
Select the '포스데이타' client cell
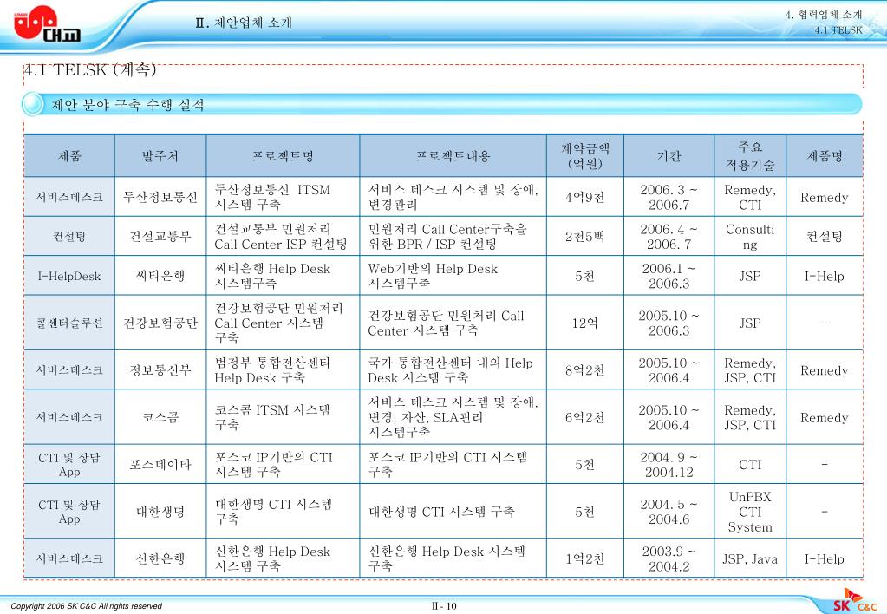[x=160, y=465]
